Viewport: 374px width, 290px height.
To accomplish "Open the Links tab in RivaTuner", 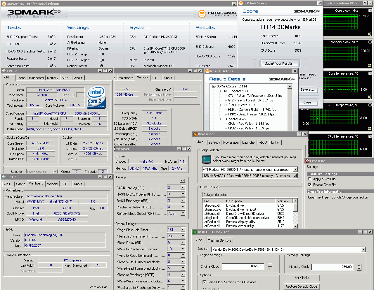I will 275,143.
